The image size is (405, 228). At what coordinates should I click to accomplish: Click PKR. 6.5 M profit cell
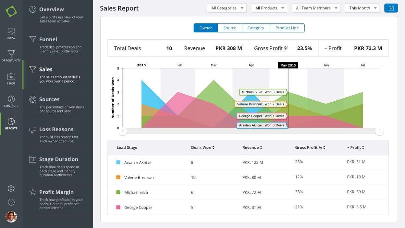357,207
